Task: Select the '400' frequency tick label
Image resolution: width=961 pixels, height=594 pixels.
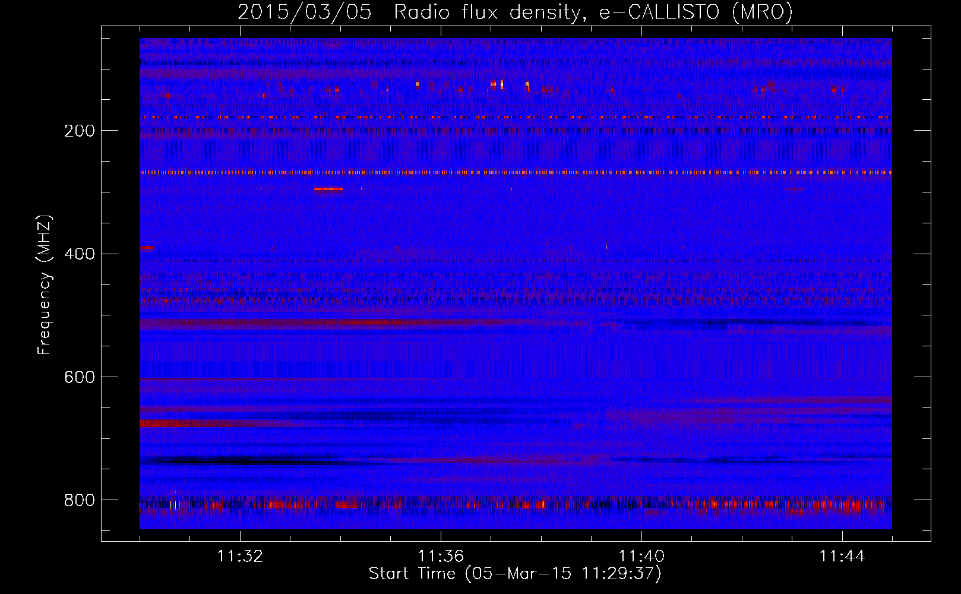Action: coord(80,254)
